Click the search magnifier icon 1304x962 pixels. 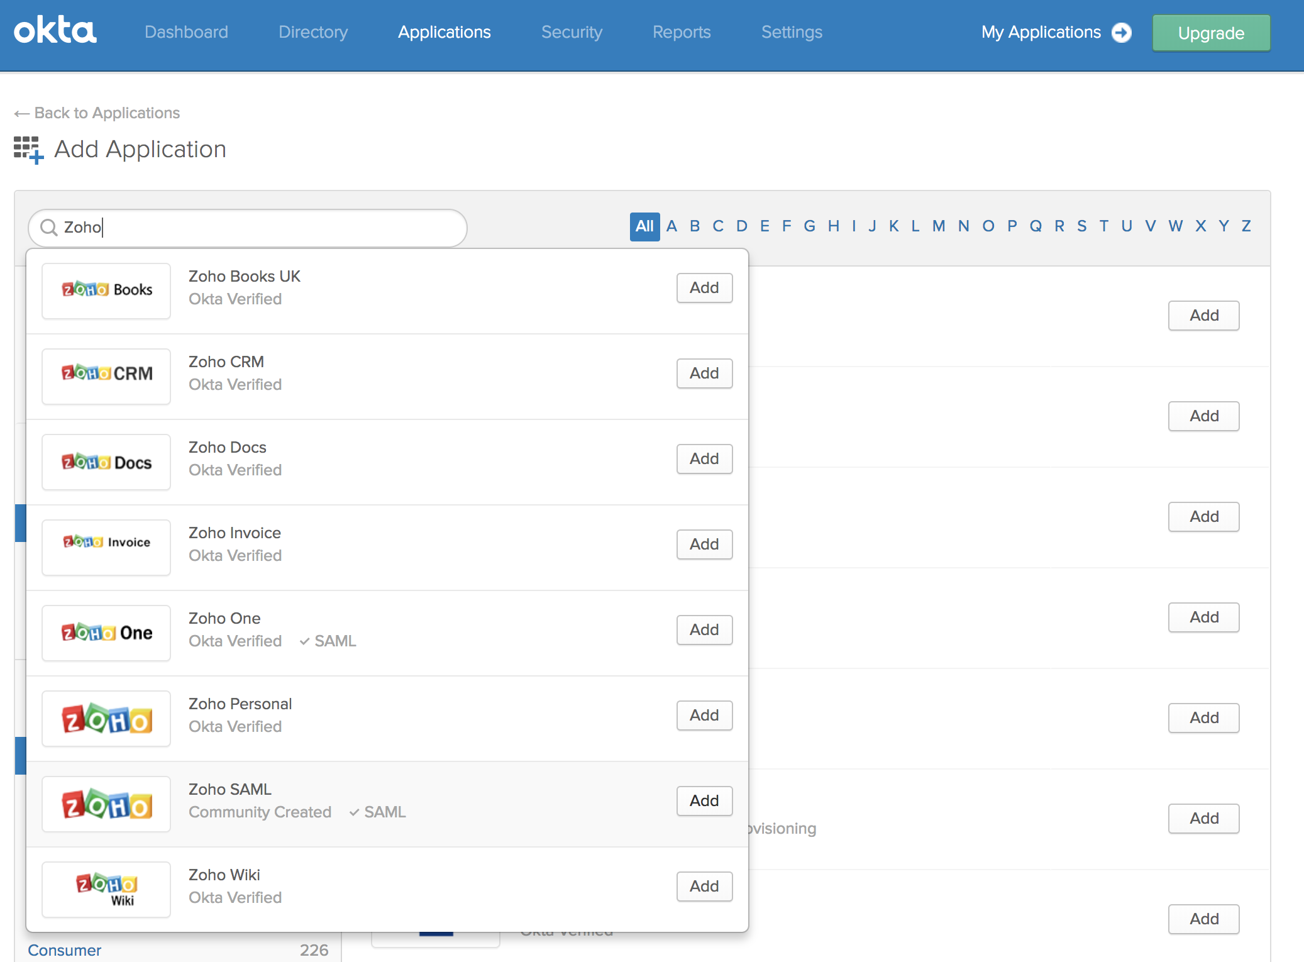point(48,227)
